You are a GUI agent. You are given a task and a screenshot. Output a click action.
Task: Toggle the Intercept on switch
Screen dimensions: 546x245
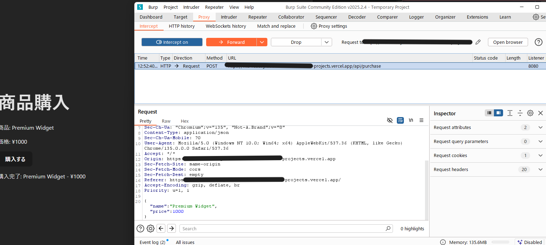coord(172,42)
